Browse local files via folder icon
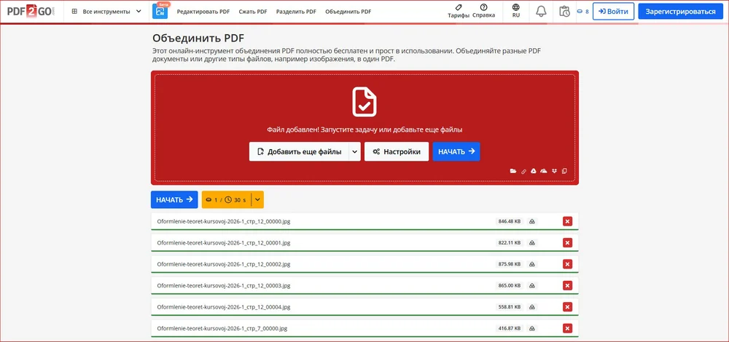Viewport: 729px width, 342px height. coord(512,171)
